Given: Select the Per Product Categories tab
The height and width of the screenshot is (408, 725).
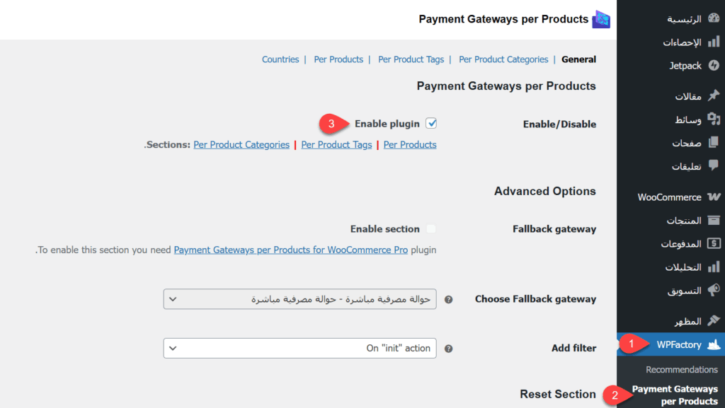Looking at the screenshot, I should click(503, 59).
